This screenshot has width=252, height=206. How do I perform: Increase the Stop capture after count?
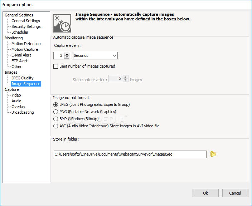[126, 77]
